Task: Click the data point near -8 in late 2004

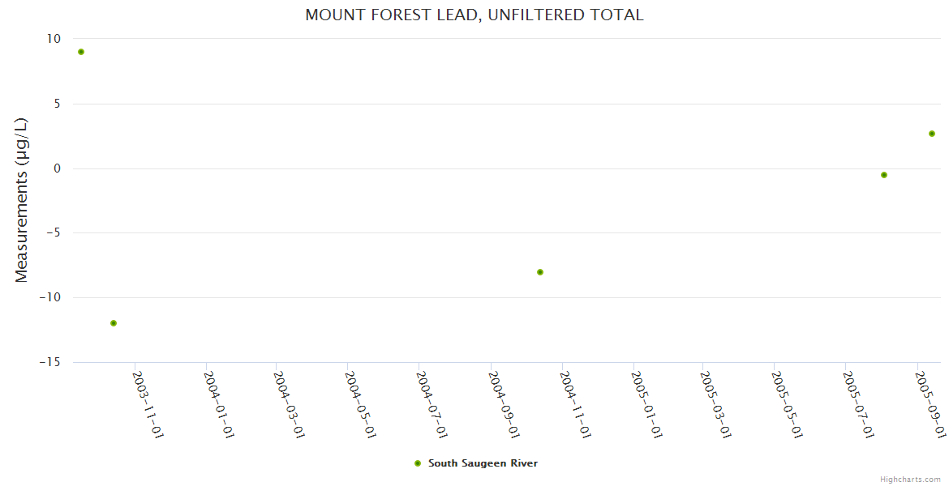Action: point(540,272)
